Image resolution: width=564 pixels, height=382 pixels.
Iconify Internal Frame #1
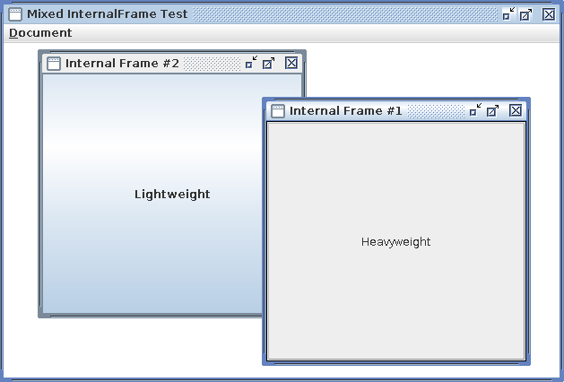click(x=475, y=110)
